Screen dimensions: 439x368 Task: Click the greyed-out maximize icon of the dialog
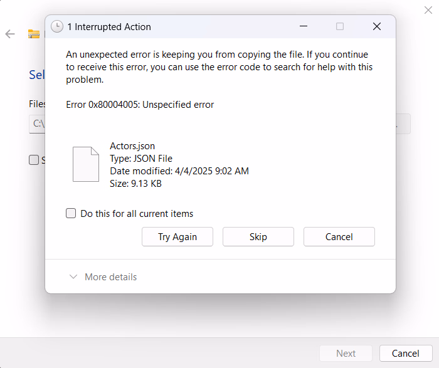pyautogui.click(x=340, y=27)
